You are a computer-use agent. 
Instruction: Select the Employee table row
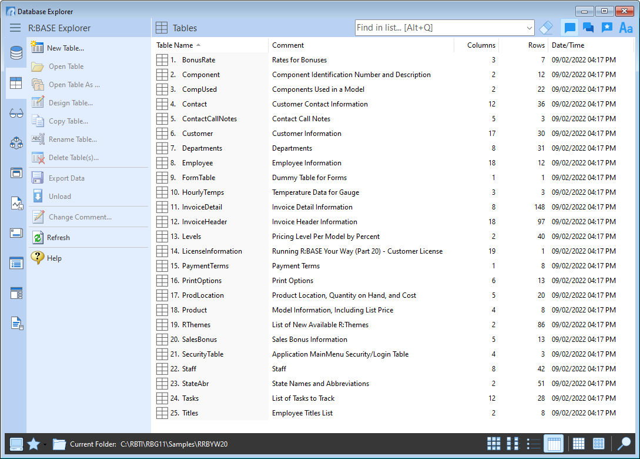394,163
